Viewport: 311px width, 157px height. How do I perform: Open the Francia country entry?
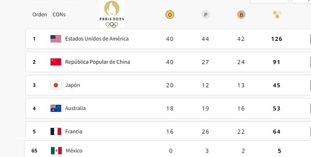coord(74,132)
